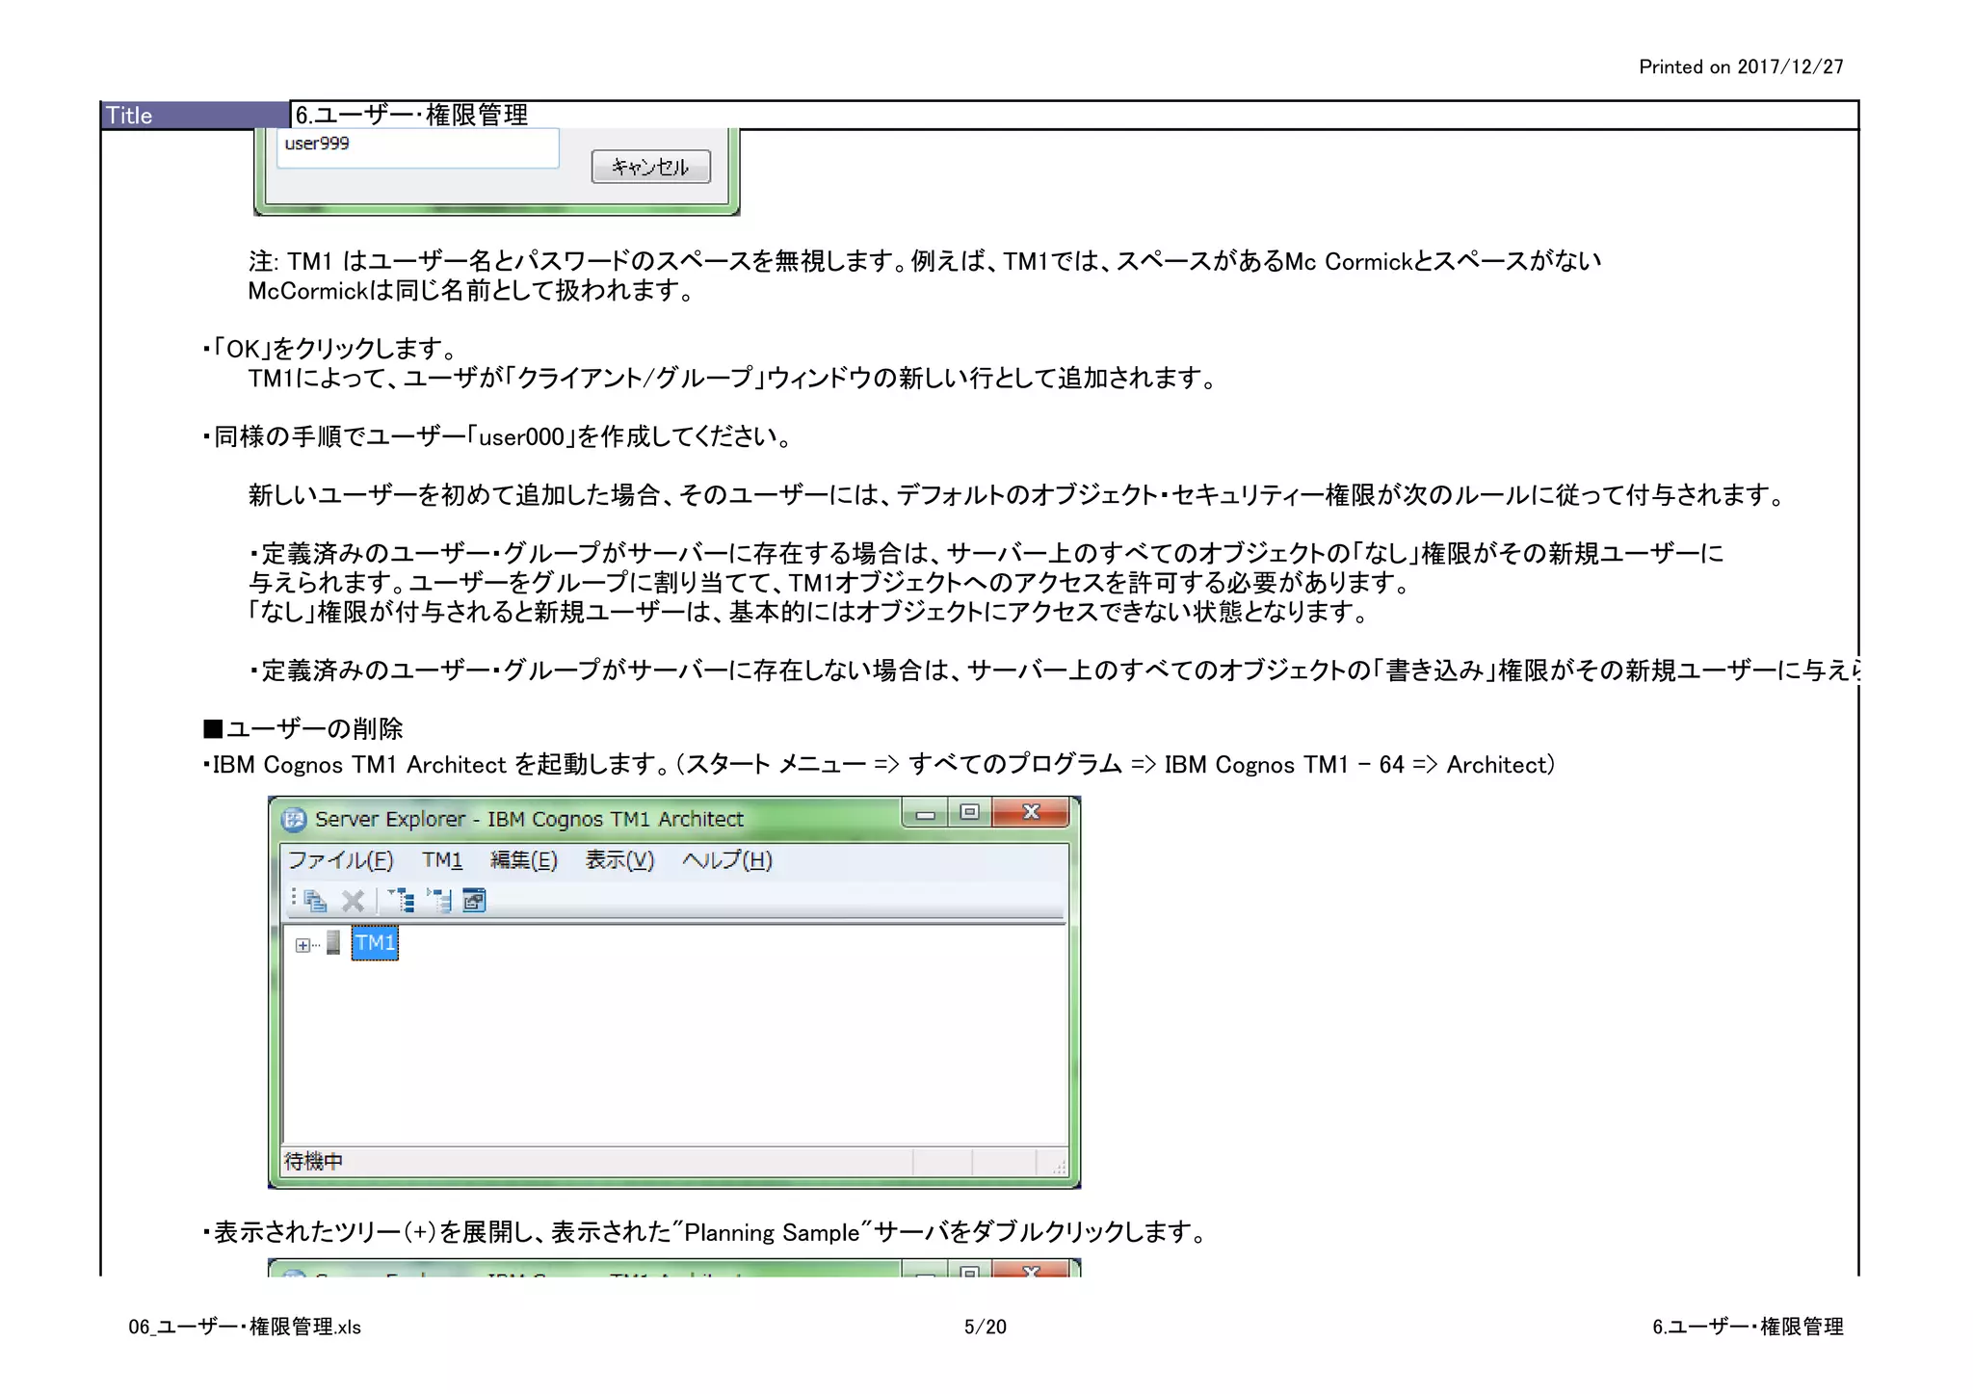The width and height of the screenshot is (1973, 1394).
Task: Click the Server Explorer title bar app icon
Action: point(294,820)
